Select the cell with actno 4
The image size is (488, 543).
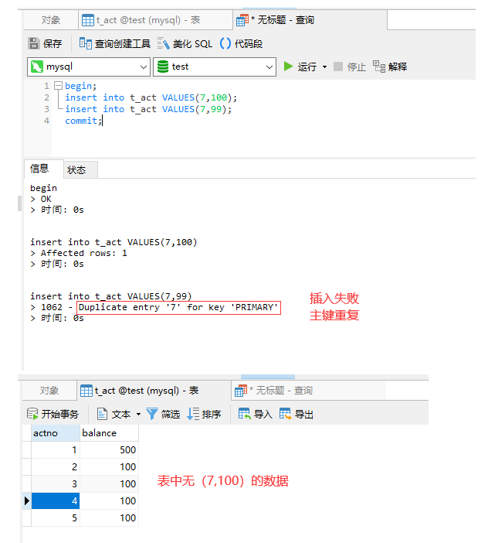tap(56, 500)
